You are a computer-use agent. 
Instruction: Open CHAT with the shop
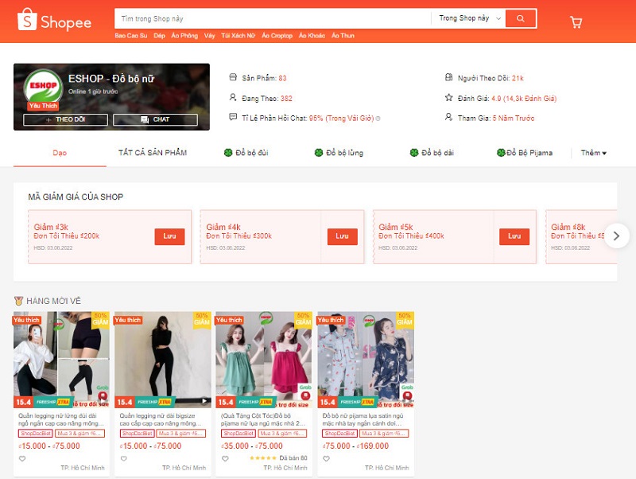click(x=155, y=120)
